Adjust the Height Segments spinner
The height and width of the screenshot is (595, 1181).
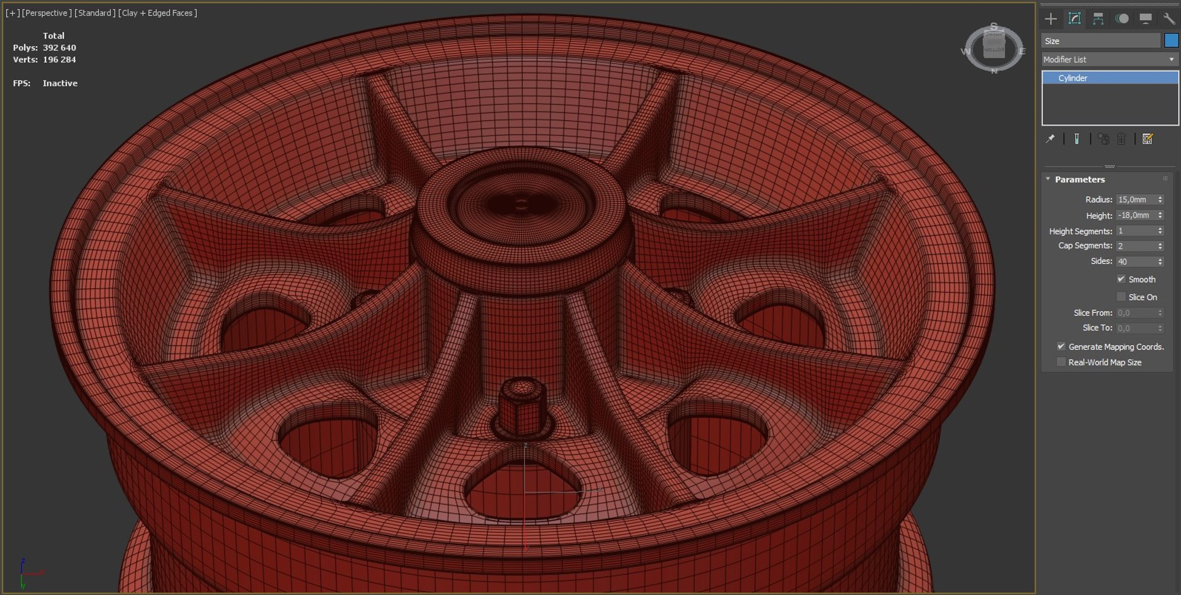pos(1160,231)
